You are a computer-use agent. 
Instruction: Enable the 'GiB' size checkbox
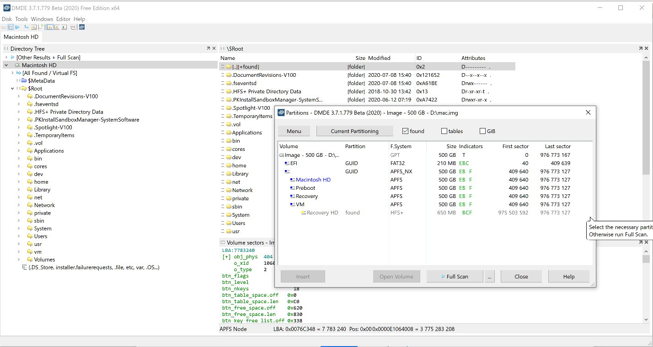(x=482, y=131)
